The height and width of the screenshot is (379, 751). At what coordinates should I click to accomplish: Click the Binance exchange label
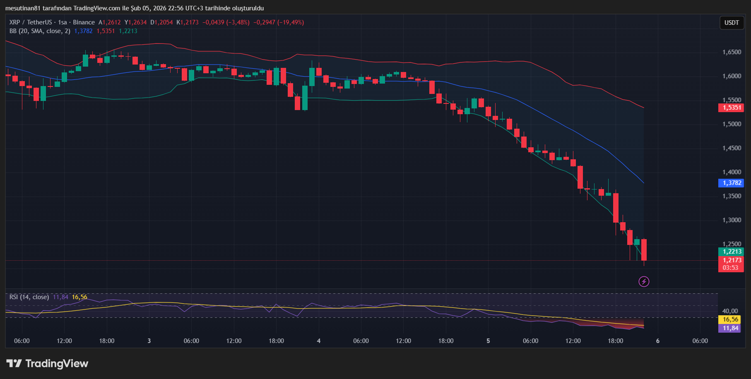point(84,22)
